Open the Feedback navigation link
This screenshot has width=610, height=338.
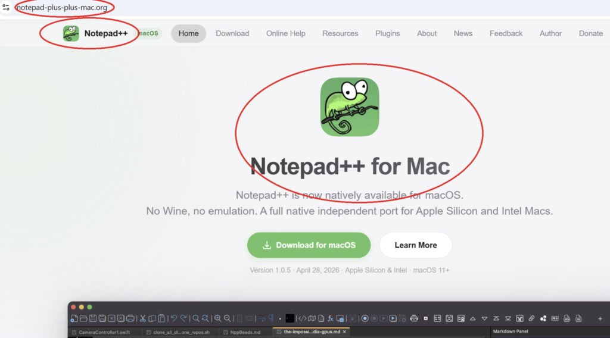(x=506, y=33)
